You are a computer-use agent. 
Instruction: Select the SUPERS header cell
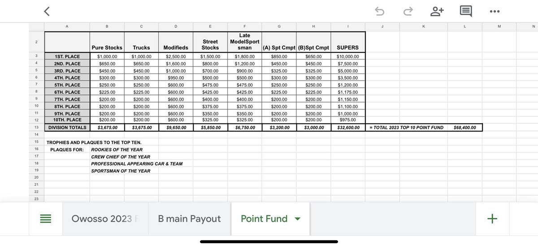[x=347, y=47]
